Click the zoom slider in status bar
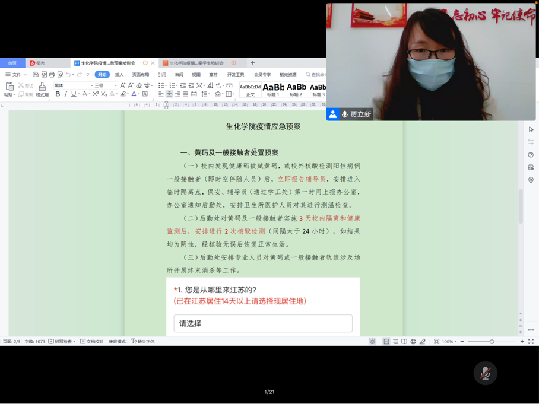The height and width of the screenshot is (404, 539). (492, 342)
